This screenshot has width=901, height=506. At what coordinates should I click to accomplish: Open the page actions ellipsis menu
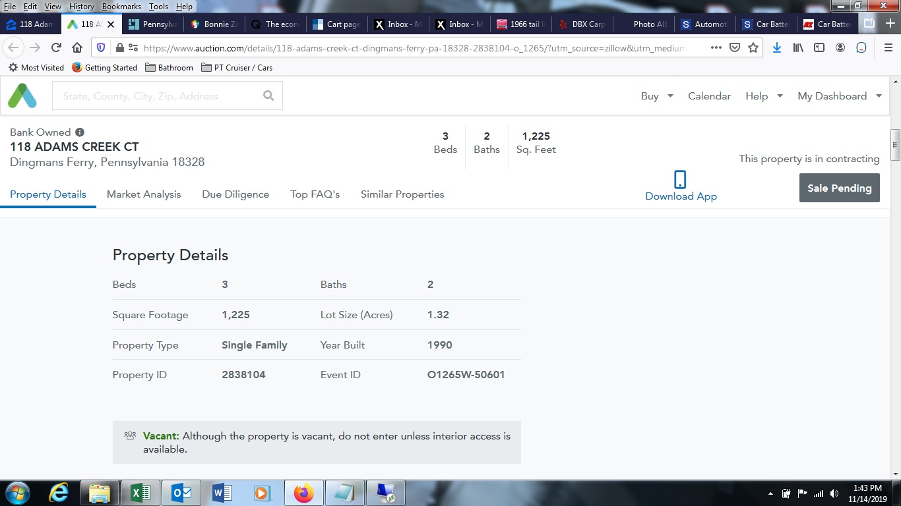(x=716, y=47)
